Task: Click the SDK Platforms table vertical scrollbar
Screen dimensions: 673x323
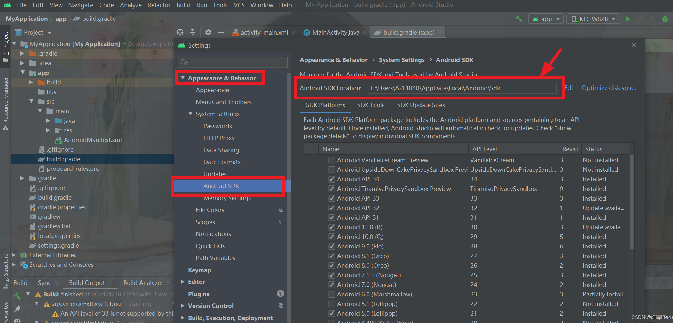Action: click(632, 202)
